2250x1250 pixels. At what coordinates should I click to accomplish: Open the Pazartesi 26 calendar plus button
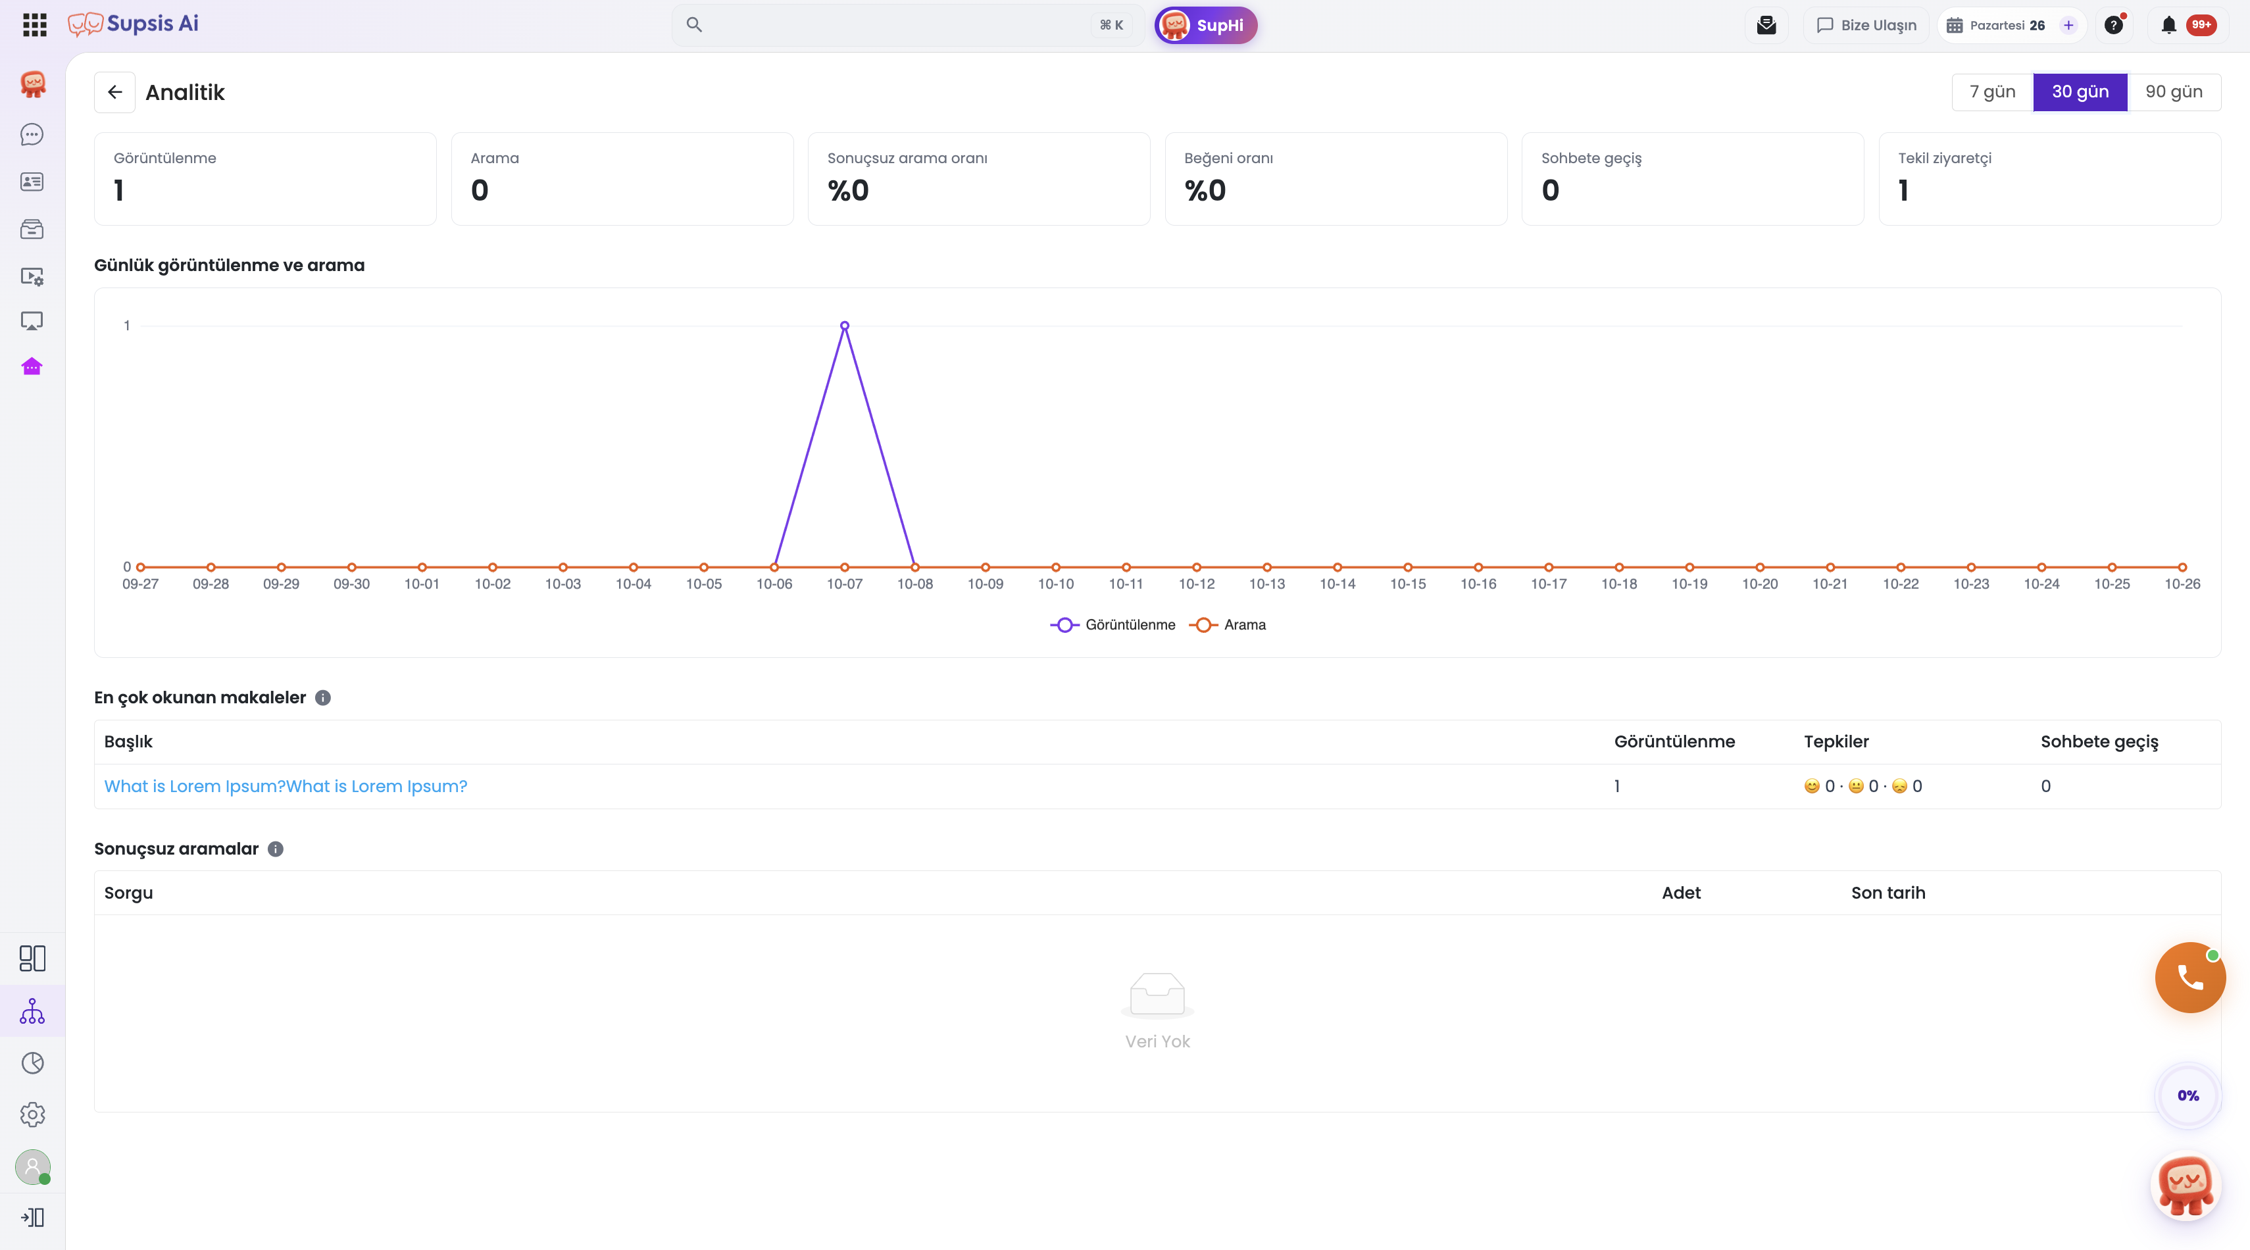2068,26
